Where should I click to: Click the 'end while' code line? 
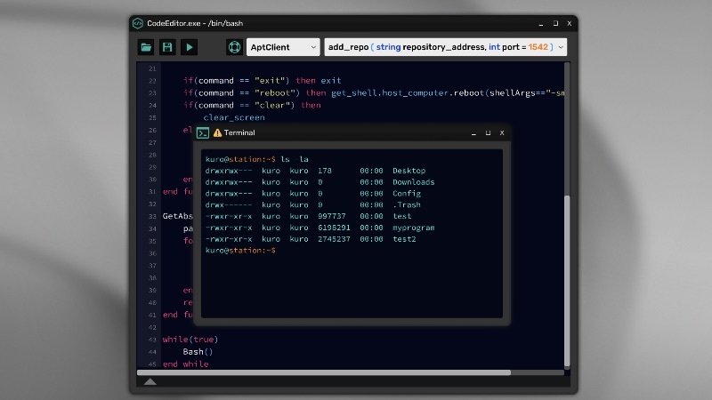(186, 364)
